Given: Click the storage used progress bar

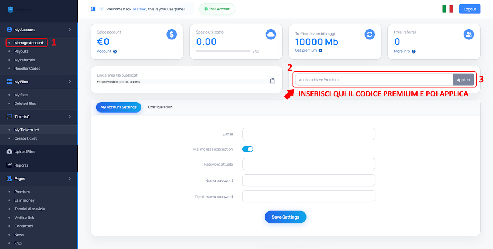Looking at the screenshot, I should [223, 51].
